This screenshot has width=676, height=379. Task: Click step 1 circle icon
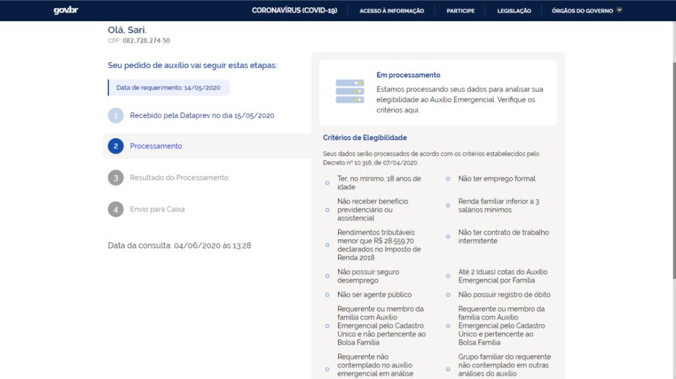pyautogui.click(x=116, y=115)
